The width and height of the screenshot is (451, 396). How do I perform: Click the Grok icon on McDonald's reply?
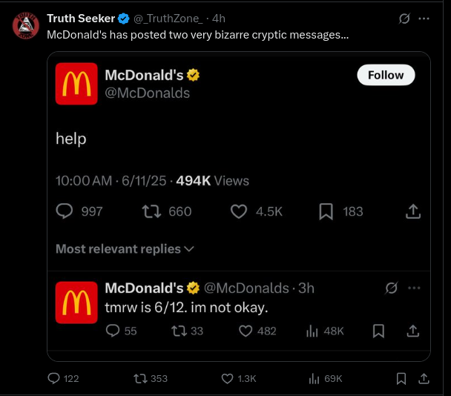click(392, 288)
